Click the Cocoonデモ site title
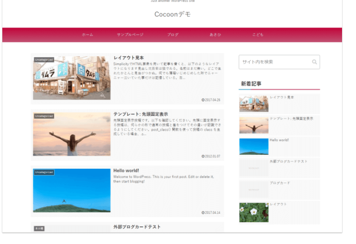 tap(172, 14)
